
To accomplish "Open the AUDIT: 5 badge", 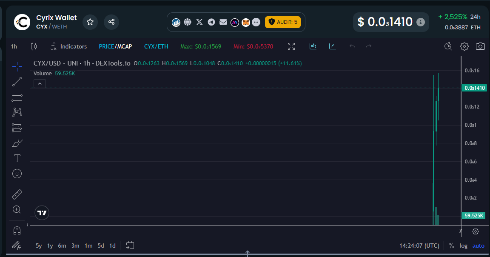I will tap(283, 22).
